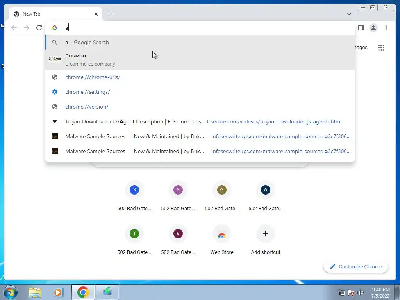The width and height of the screenshot is (400, 300).
Task: Open the side panel icon
Action: (x=361, y=28)
